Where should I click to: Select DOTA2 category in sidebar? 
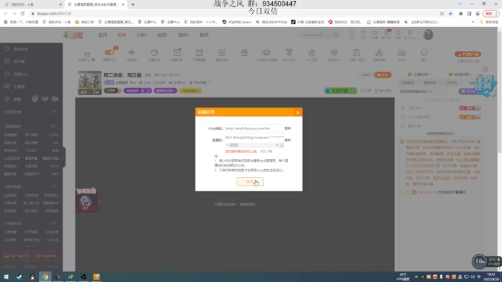click(54, 135)
